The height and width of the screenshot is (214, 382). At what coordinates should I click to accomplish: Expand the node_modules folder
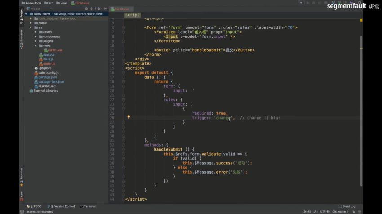tap(31, 18)
